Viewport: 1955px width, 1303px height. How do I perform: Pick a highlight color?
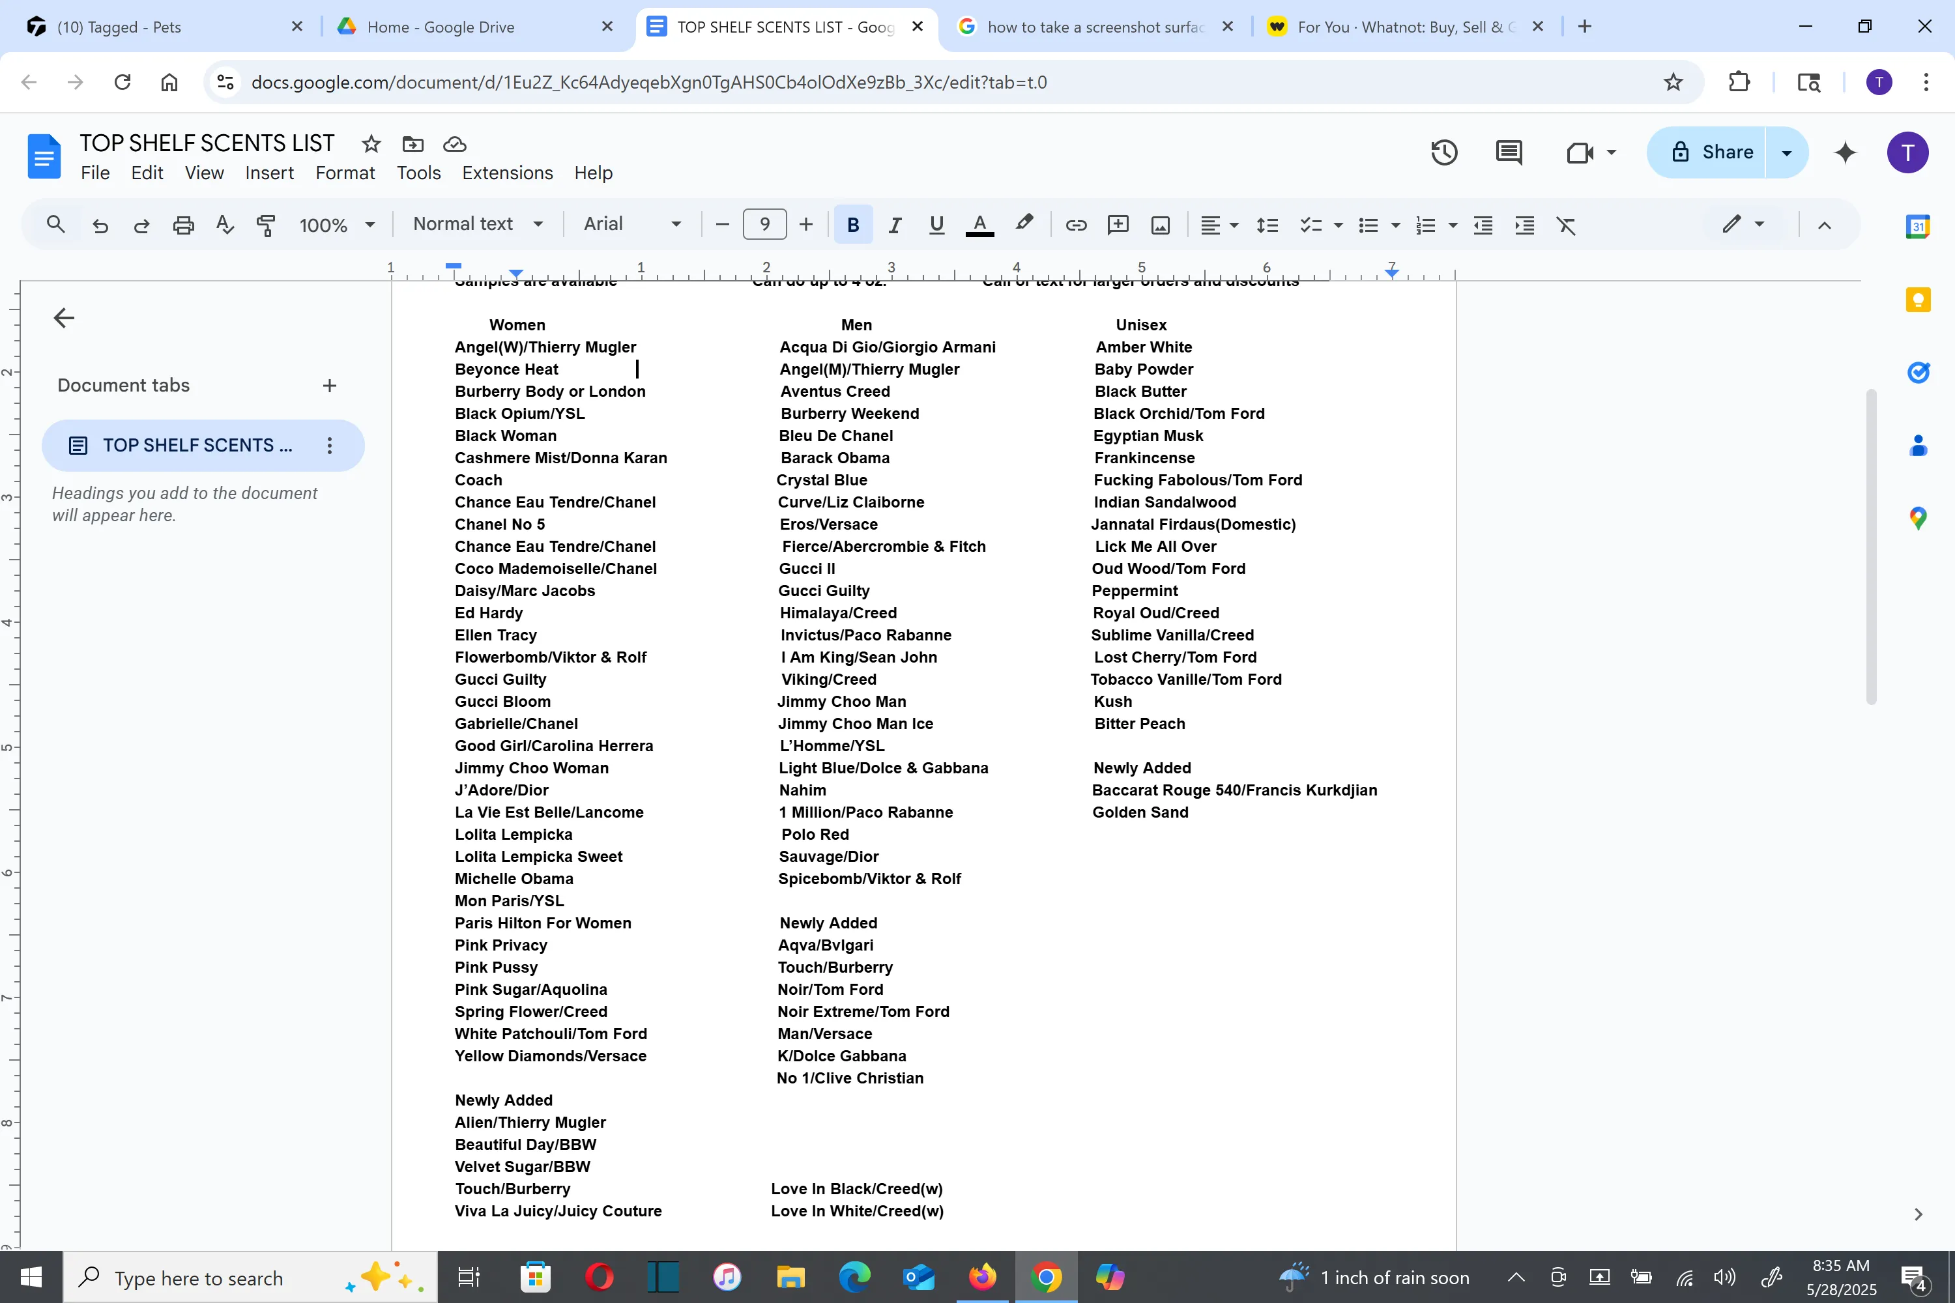pos(1024,223)
